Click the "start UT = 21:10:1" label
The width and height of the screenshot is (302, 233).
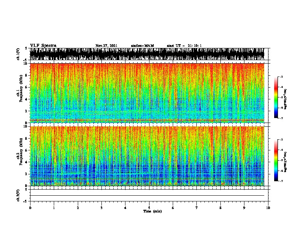pyautogui.click(x=184, y=46)
